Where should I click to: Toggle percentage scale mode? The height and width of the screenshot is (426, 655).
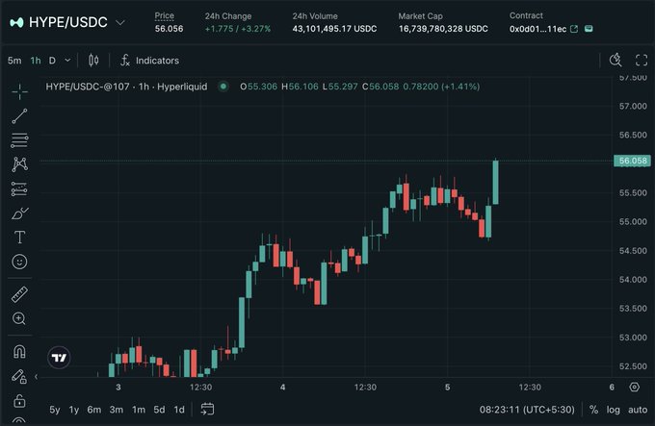(x=593, y=410)
